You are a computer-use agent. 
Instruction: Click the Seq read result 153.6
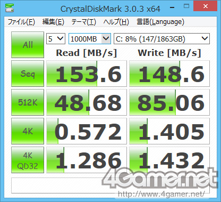point(87,74)
